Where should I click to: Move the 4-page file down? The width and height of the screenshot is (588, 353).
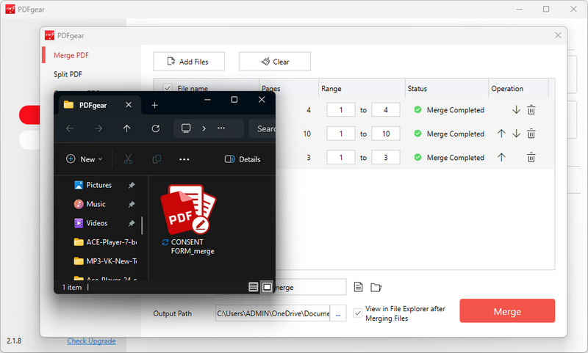pyautogui.click(x=516, y=109)
